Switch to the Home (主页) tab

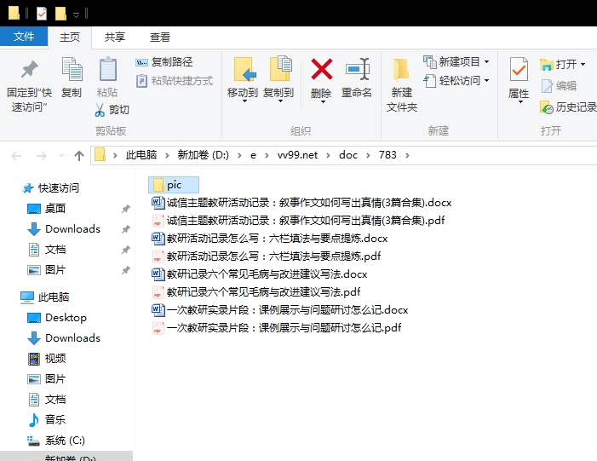[x=70, y=37]
